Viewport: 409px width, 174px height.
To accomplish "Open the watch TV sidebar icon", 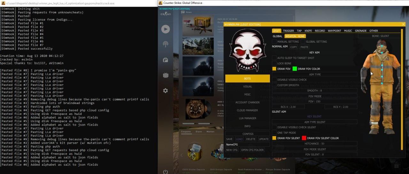I will [166, 75].
